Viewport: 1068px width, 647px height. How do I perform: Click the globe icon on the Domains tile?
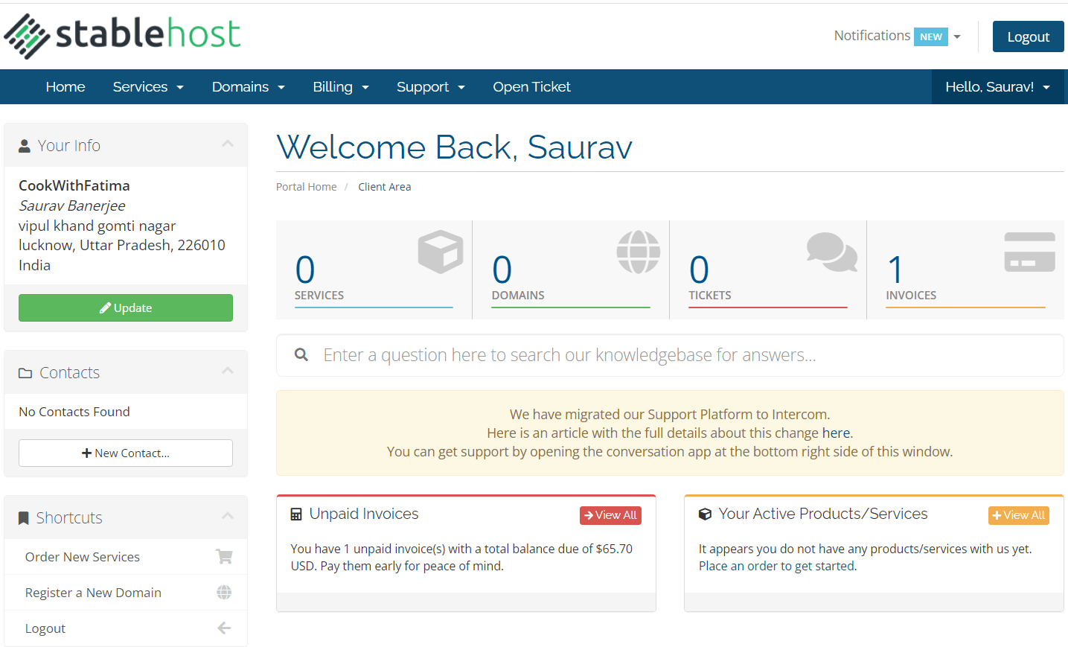[x=638, y=252]
